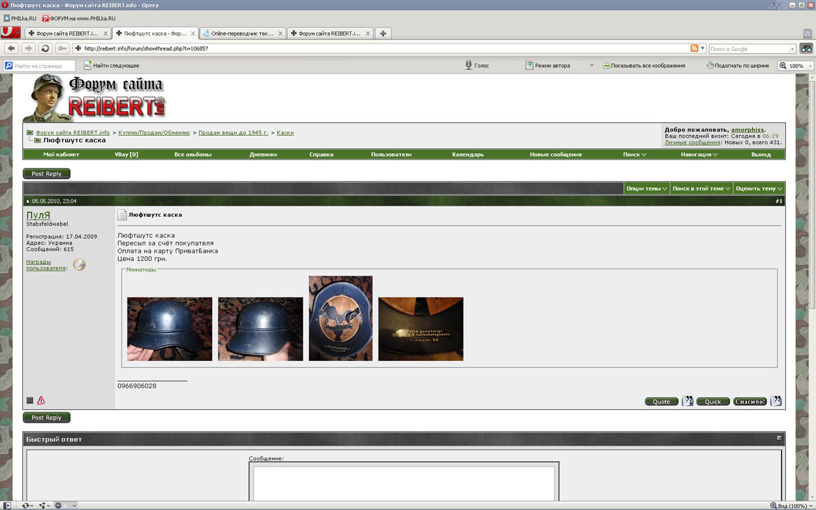
Task: Open Новые сообщения in the navigation bar
Action: point(555,155)
